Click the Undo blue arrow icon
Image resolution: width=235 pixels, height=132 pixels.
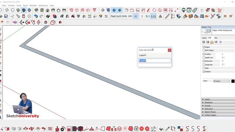(x=36, y=16)
